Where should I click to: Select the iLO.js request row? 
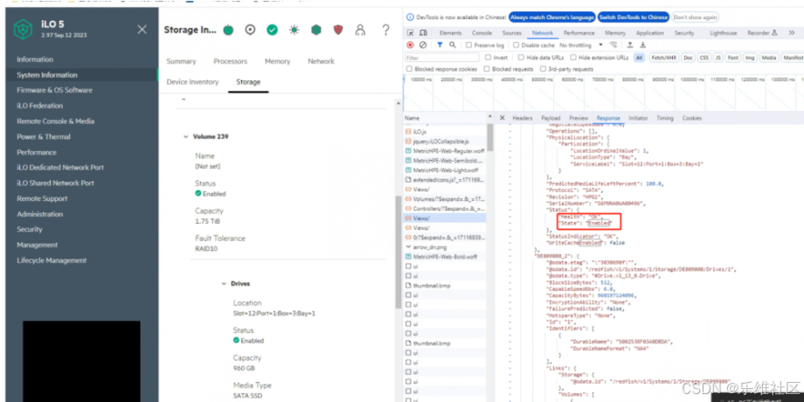(x=445, y=132)
